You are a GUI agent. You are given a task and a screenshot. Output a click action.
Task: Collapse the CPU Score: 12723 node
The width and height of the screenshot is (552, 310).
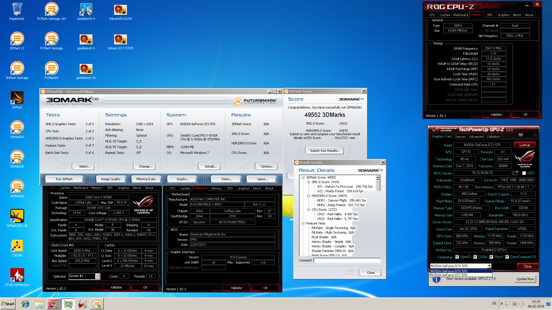tap(308, 210)
